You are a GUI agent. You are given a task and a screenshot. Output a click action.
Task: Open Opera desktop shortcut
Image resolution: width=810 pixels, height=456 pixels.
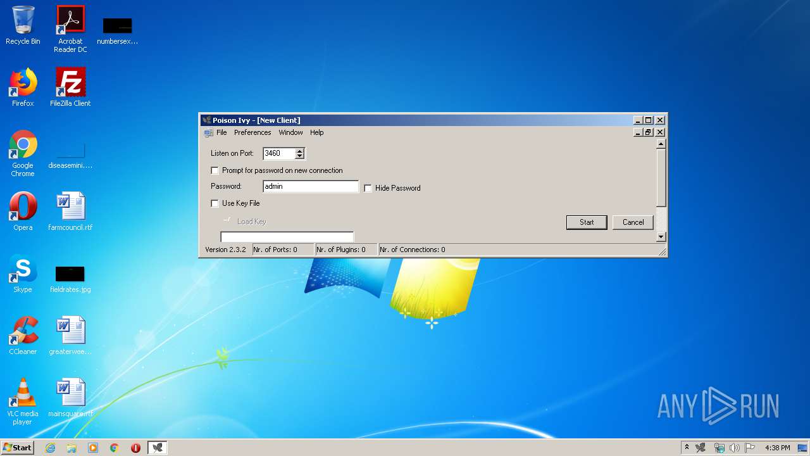click(23, 212)
